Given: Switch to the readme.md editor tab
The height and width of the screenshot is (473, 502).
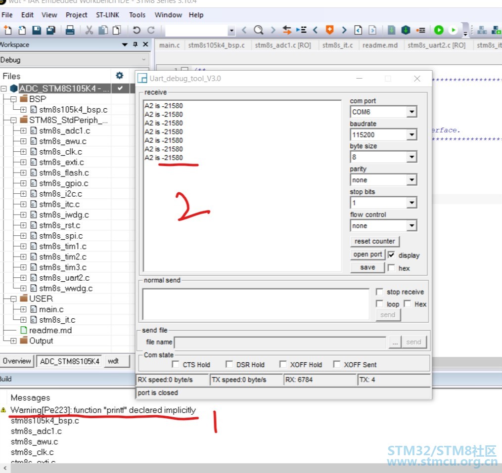Looking at the screenshot, I should 380,45.
